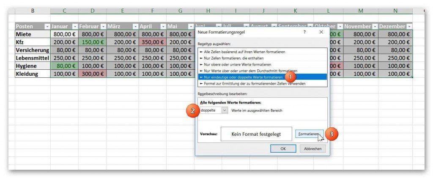Click the dialog help question mark
Viewport: 433px width, 178px height.
tap(304, 32)
